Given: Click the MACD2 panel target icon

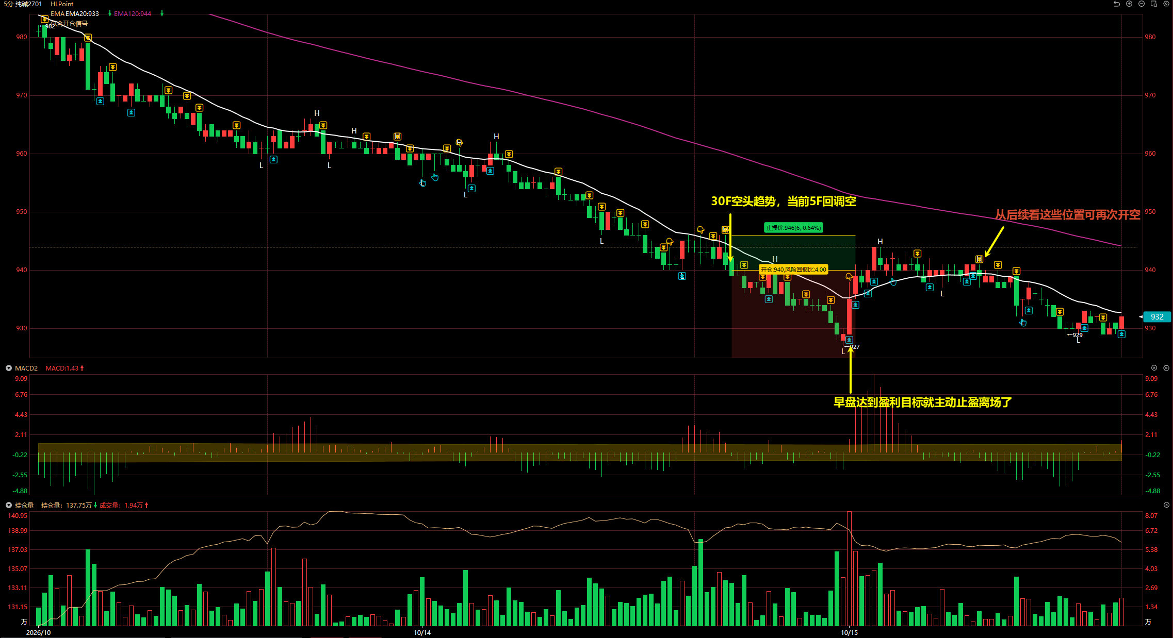Looking at the screenshot, I should 1154,368.
